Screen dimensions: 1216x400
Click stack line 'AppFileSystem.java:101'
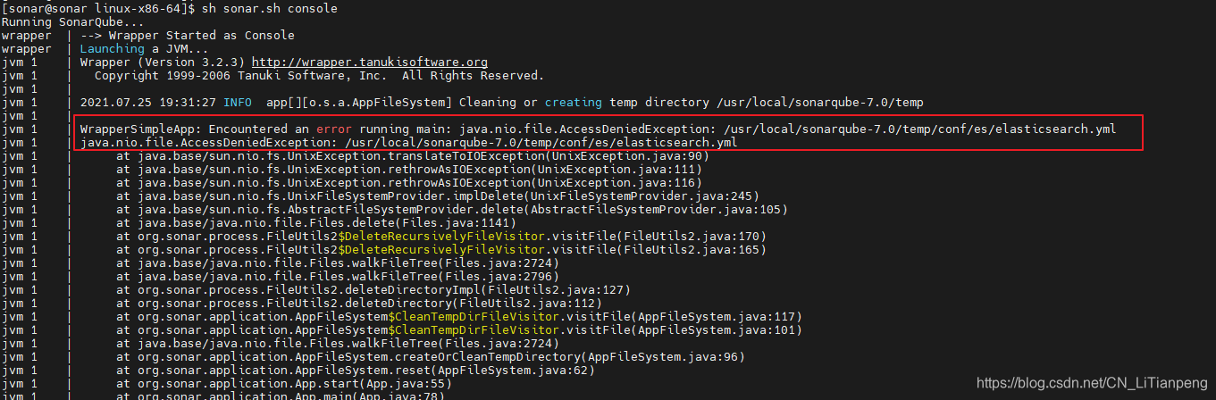[x=459, y=330]
